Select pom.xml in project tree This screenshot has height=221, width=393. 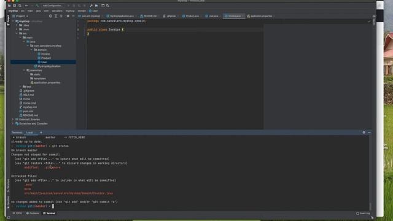coord(26,111)
